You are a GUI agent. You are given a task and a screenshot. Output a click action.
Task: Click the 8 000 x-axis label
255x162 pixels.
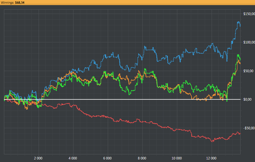(x=142, y=158)
